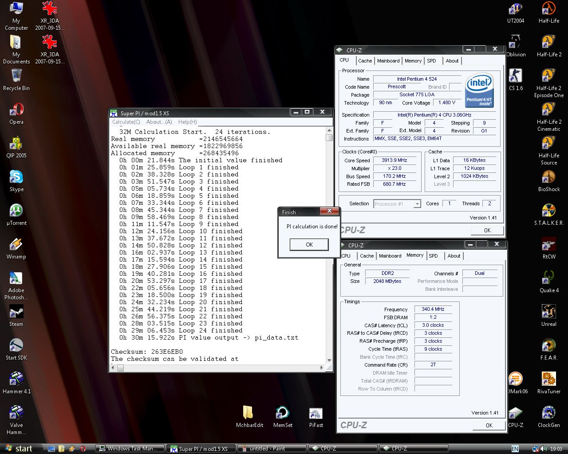Open Start SDK shortcut
Screen dimensions: 568x454
[16, 349]
